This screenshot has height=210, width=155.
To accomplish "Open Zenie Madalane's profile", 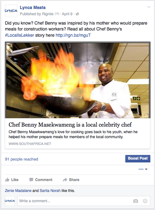I will tap(18, 191).
